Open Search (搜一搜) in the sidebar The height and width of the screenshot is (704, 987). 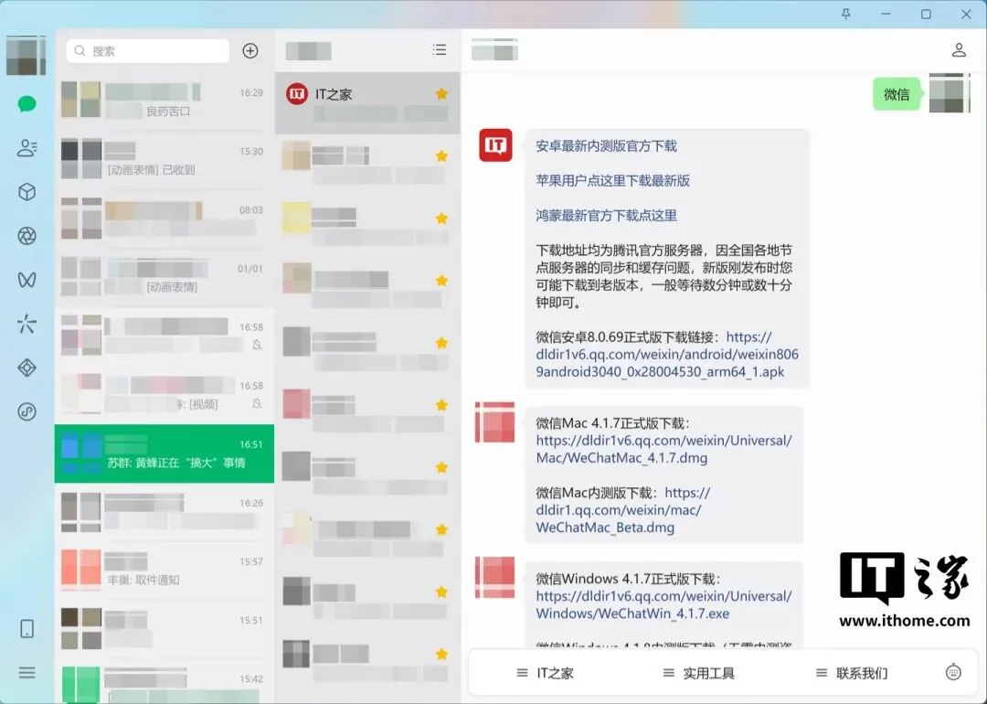(26, 324)
